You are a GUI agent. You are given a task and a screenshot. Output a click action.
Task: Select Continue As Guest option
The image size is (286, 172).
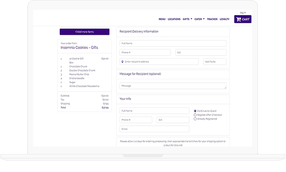click(x=195, y=111)
